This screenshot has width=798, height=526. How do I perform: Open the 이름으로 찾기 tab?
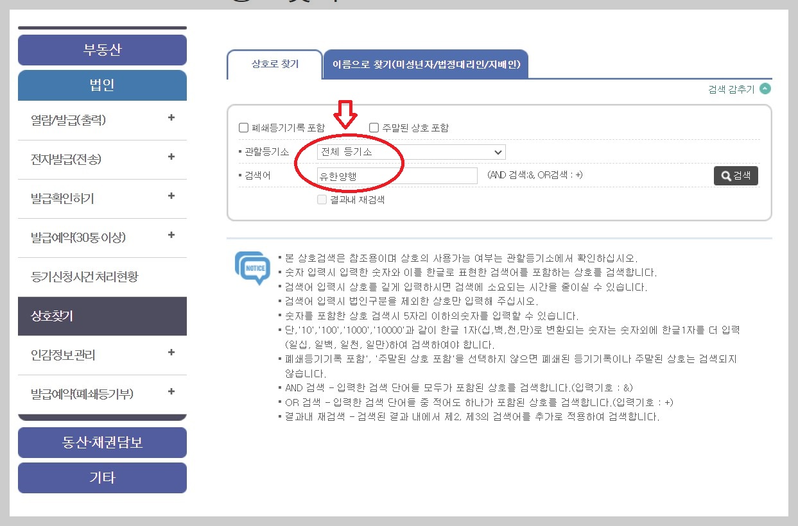click(428, 64)
